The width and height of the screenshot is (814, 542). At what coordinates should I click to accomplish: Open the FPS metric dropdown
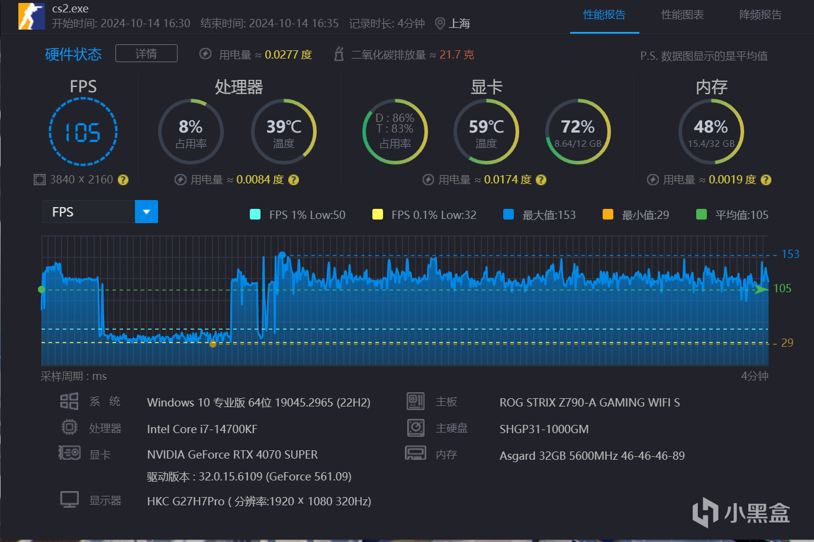[100, 212]
